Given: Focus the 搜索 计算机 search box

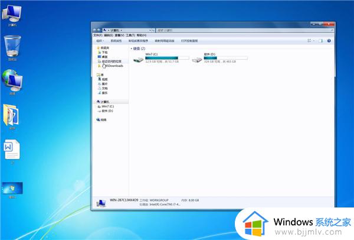Looking at the screenshot, I should point(245,30).
